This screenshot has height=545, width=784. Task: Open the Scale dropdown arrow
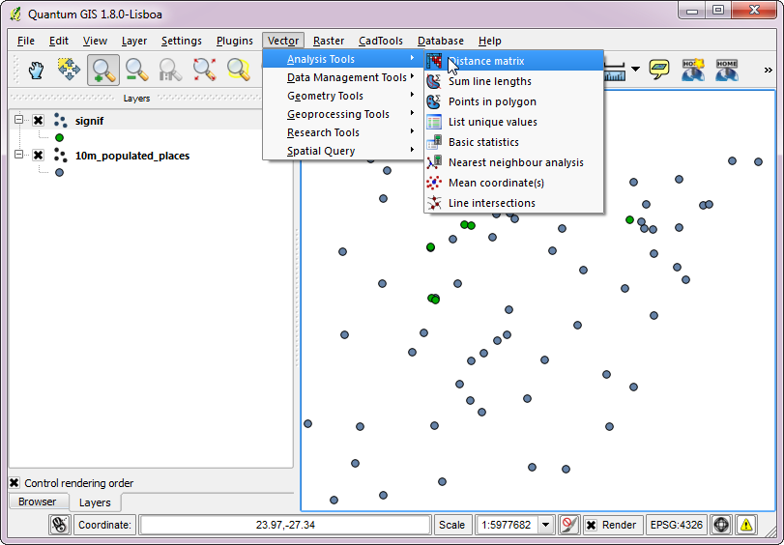tap(546, 525)
